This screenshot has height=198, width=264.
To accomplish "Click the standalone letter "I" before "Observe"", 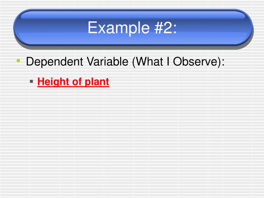I will [x=168, y=61].
